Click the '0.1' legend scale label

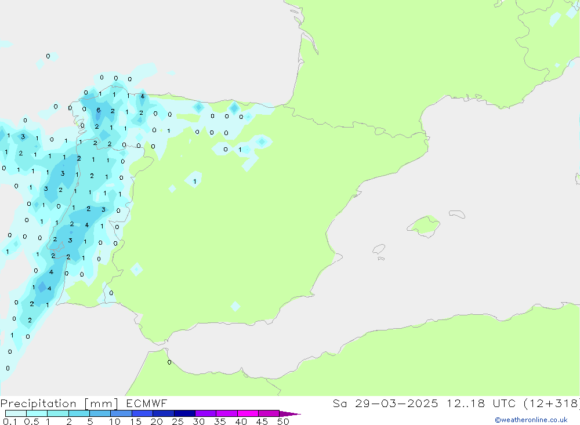[10, 422]
